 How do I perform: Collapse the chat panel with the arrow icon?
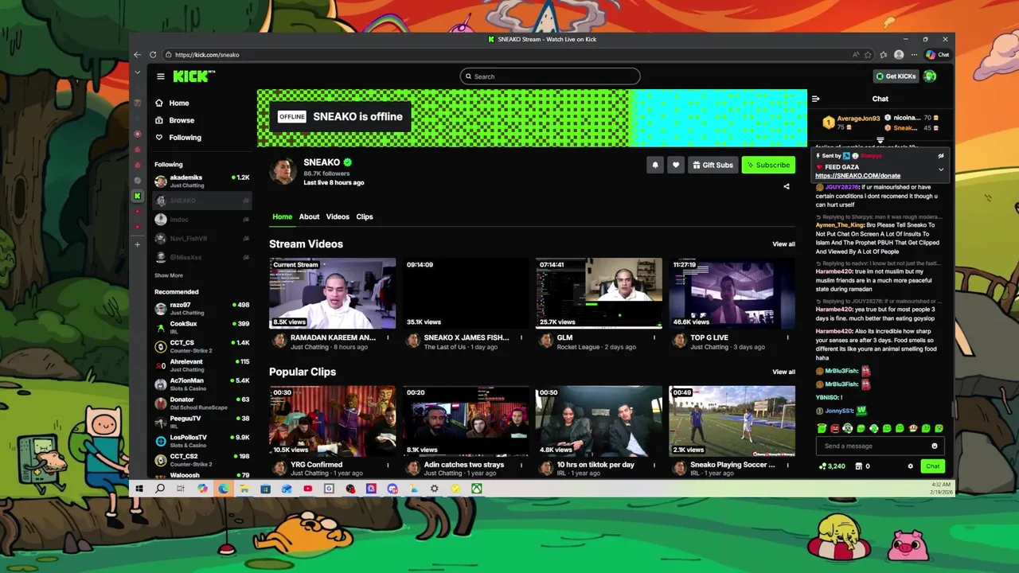point(815,99)
